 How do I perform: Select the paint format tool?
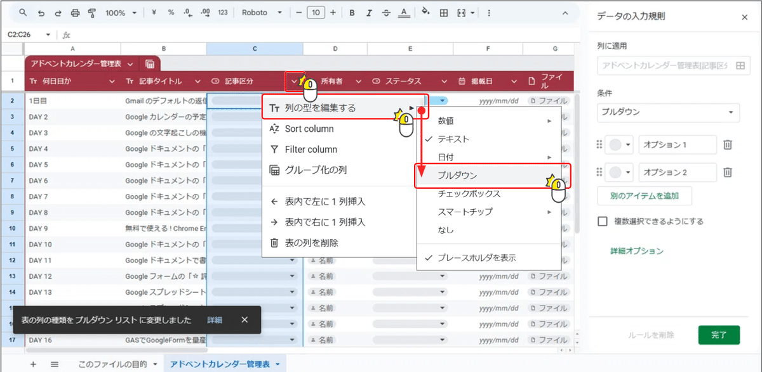coord(92,13)
